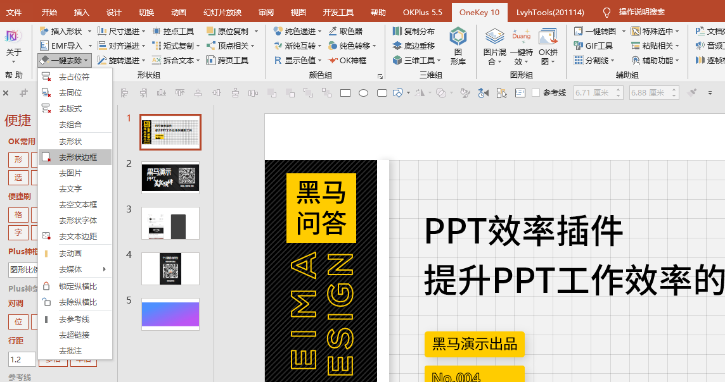Switch to the OKPlus 5.5 tab
725x382 pixels.
422,13
